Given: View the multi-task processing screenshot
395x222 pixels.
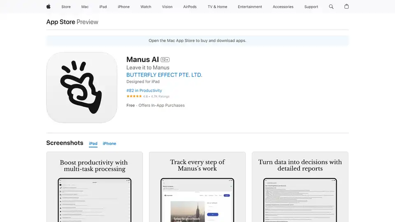Looking at the screenshot, I should click(94, 187).
